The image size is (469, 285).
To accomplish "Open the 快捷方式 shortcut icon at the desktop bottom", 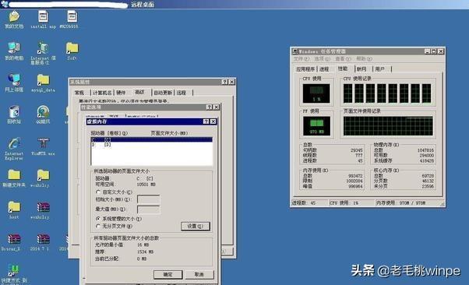I will (14, 270).
